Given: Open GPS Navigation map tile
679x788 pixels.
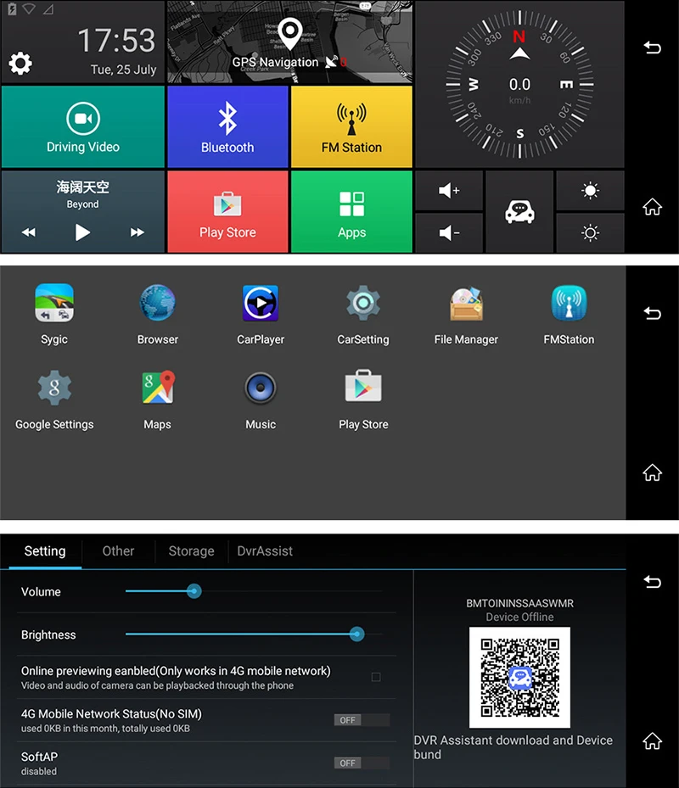Looking at the screenshot, I should [289, 42].
